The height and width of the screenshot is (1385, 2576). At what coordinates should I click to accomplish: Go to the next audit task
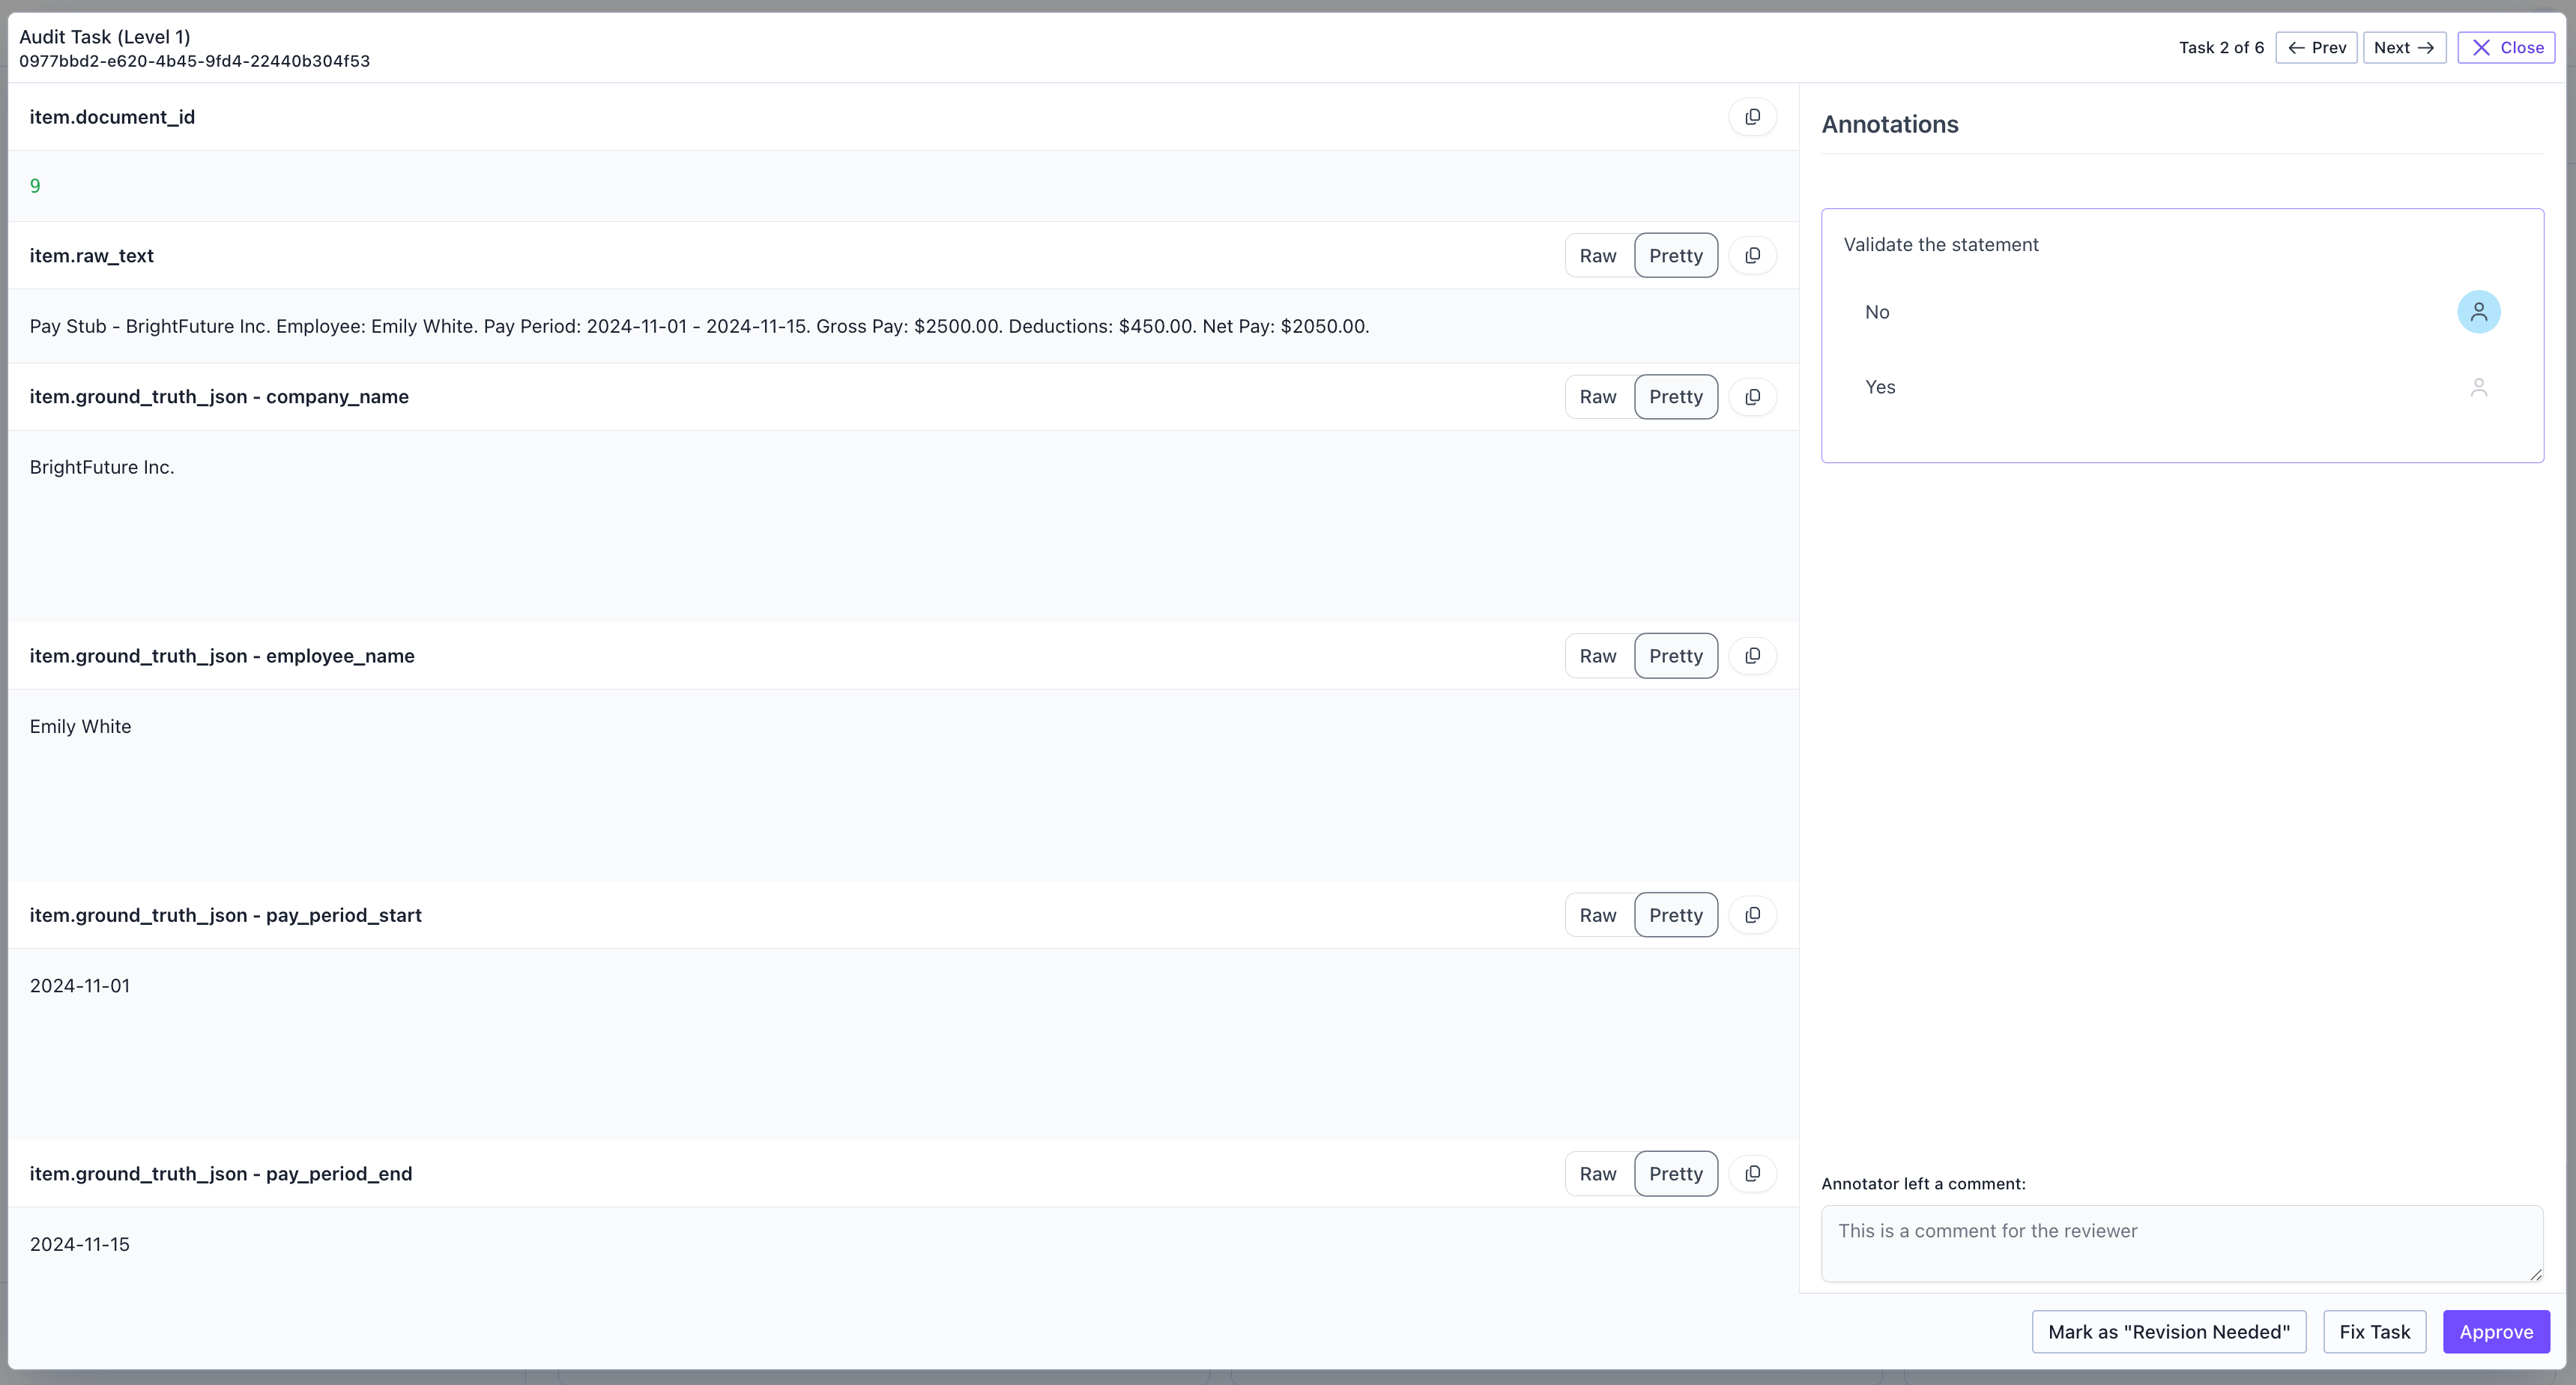tap(2403, 48)
